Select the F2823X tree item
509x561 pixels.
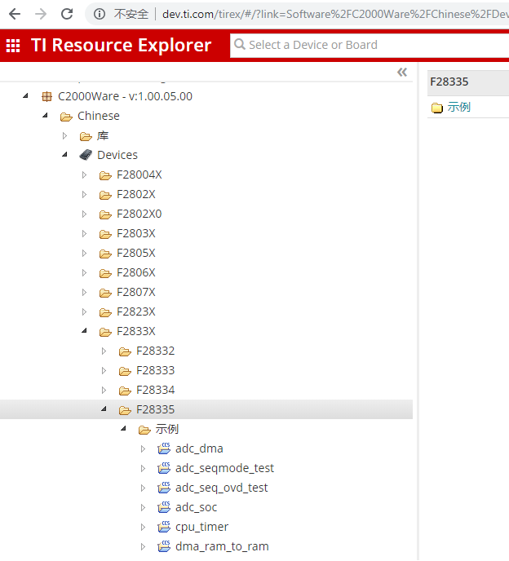coord(136,311)
